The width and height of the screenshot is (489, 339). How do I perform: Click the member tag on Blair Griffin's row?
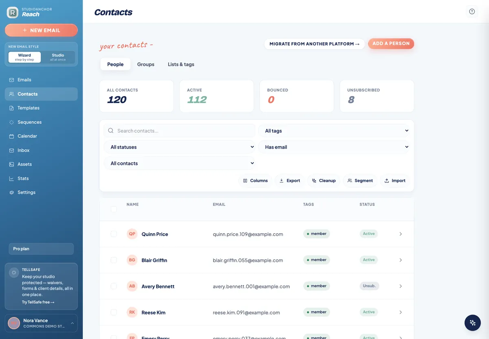pyautogui.click(x=317, y=260)
